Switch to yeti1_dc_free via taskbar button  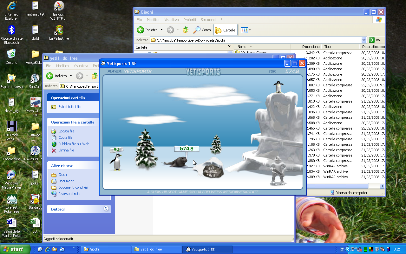click(x=157, y=249)
